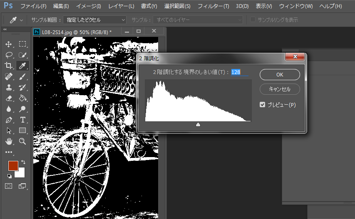
Task: Enable サンプルリングを表示 checkbox
Action: tap(253, 20)
